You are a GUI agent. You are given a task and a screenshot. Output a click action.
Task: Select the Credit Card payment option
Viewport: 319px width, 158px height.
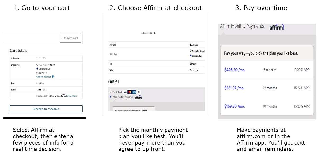click(x=110, y=92)
